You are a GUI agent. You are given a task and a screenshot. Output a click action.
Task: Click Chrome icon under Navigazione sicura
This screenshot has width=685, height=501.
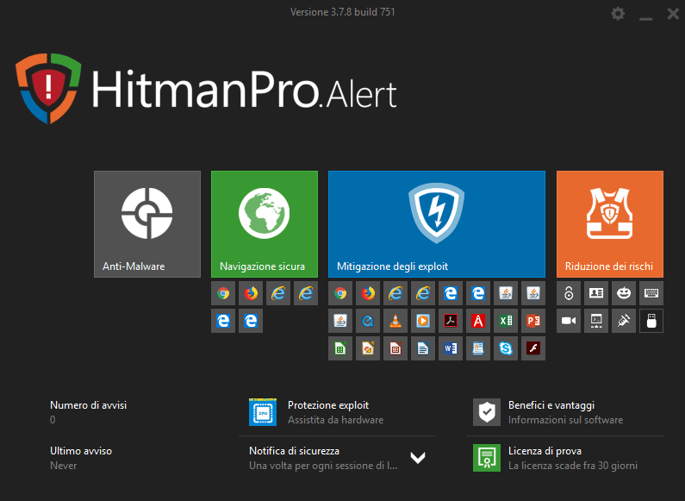pyautogui.click(x=223, y=293)
